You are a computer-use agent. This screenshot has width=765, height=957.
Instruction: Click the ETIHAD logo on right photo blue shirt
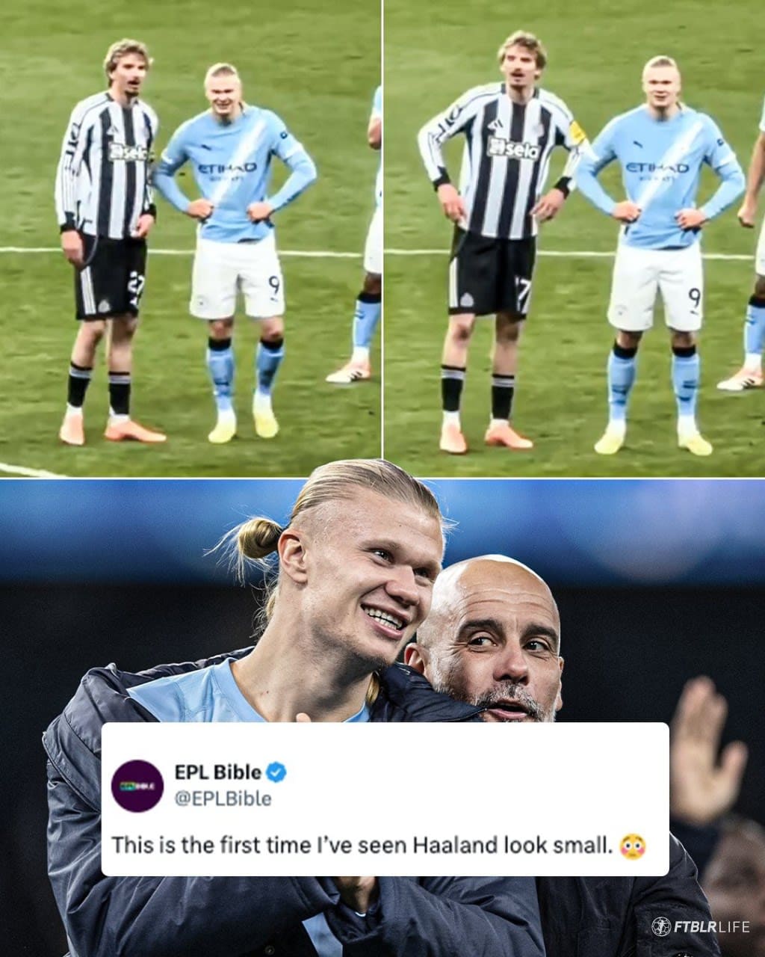coord(657,168)
